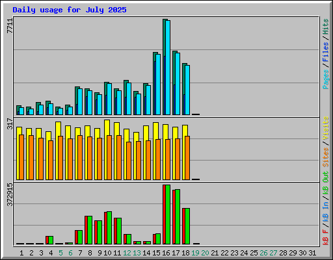This screenshot has width=333, height=260.
Task: Click the orange sites bar for day 1
Action: pyautogui.click(x=21, y=157)
